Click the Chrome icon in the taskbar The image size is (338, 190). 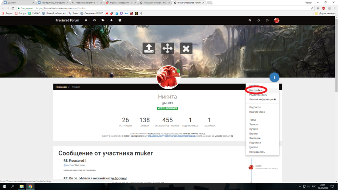click(x=30, y=186)
